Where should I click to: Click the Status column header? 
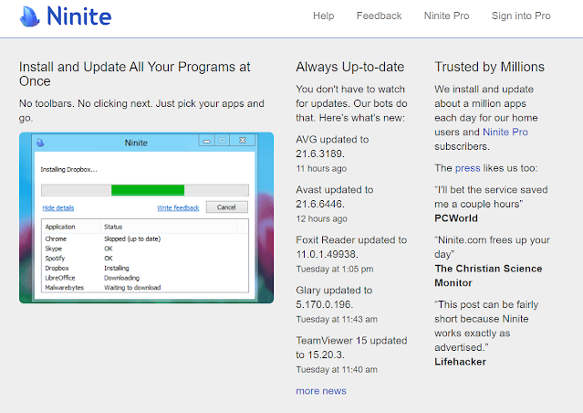coord(113,227)
